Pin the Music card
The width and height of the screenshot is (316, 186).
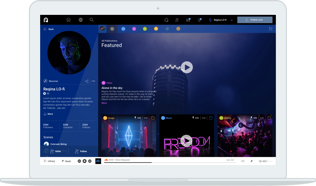coord(193,118)
